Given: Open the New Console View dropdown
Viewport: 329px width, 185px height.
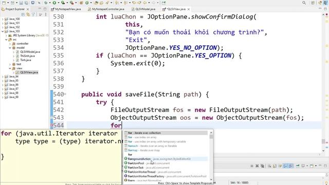Looking at the screenshot, I should click(316, 166).
